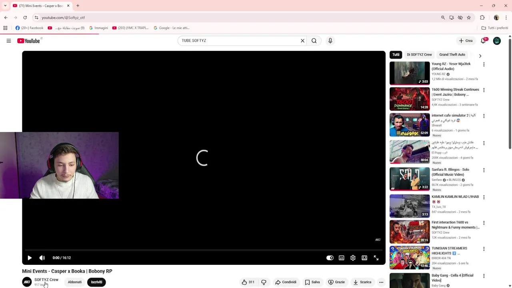Bookmark this page with star icon
Viewport: 512px width, 288px height.
(469, 18)
